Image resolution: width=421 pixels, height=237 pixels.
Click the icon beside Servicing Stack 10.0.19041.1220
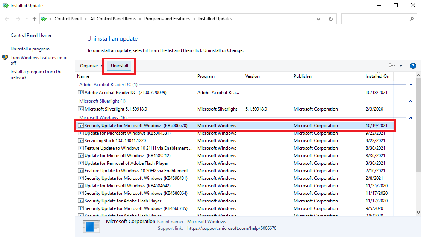click(80, 141)
